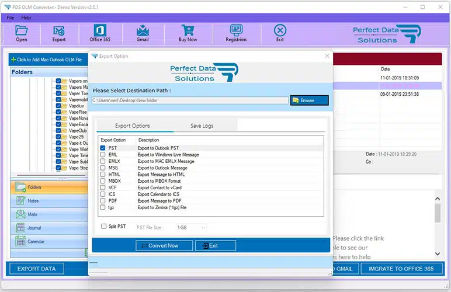451x292 pixels.
Task: Select the email dated 09-01-2019 23:51:38
Action: pyautogui.click(x=400, y=94)
